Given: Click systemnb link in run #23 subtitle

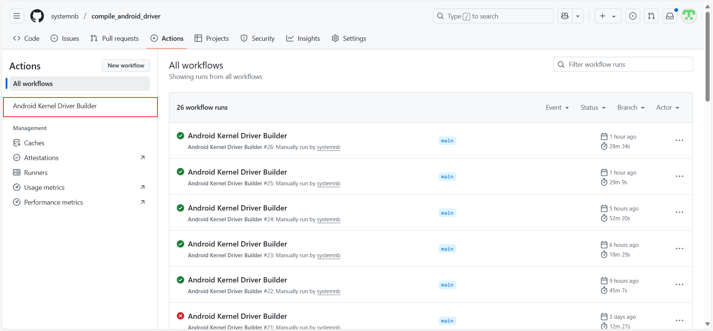Looking at the screenshot, I should point(329,255).
